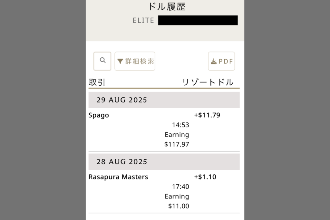Click the ELITE membership tier label
Screen dimensions: 330x220
tap(143, 21)
